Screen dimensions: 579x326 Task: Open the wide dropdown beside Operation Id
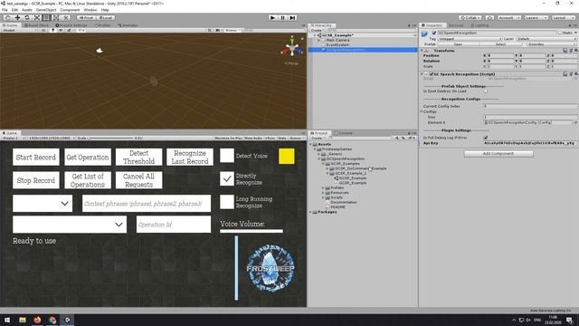70,225
